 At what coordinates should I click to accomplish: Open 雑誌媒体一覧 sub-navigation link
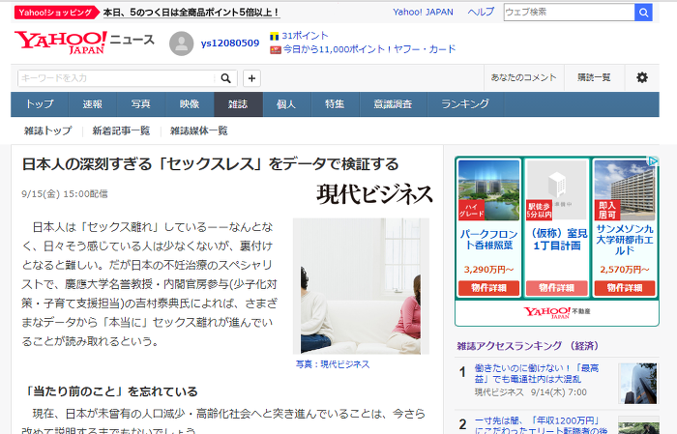198,130
